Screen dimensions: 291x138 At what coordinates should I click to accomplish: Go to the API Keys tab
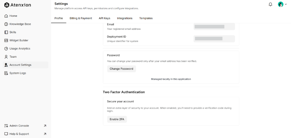pos(104,18)
